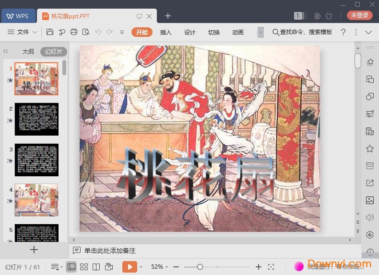Click 单击此处添加备注 notes area

pyautogui.click(x=110, y=251)
